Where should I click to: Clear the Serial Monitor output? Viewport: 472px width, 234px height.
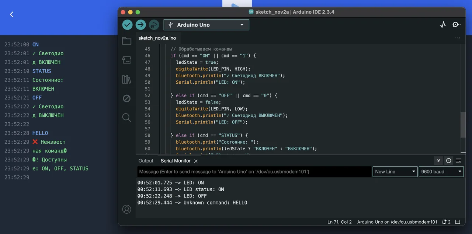pyautogui.click(x=458, y=161)
